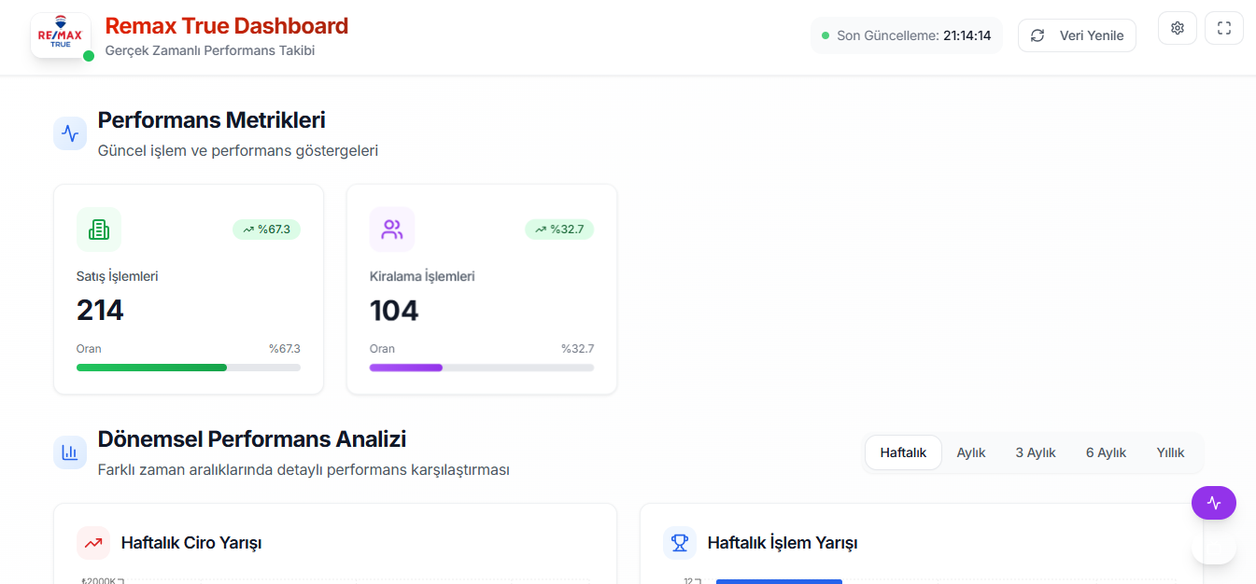Click the %67.3 trend badge

[x=266, y=229]
